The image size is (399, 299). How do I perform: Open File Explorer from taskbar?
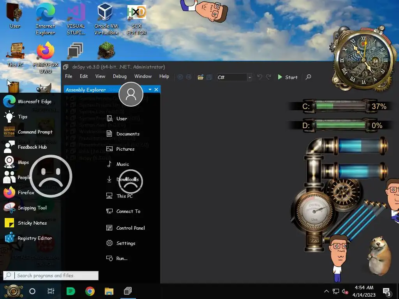(x=109, y=291)
